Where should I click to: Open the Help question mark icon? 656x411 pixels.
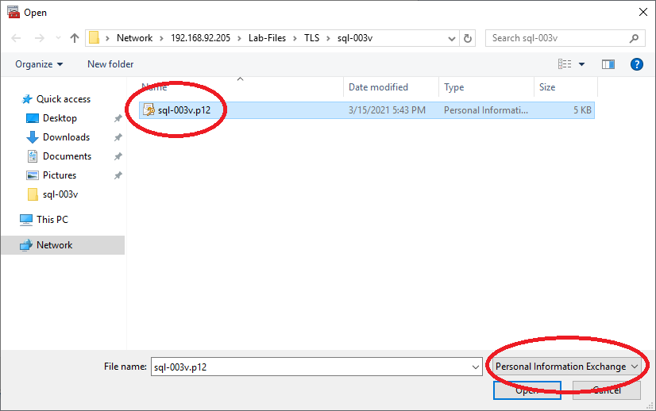pyautogui.click(x=636, y=64)
